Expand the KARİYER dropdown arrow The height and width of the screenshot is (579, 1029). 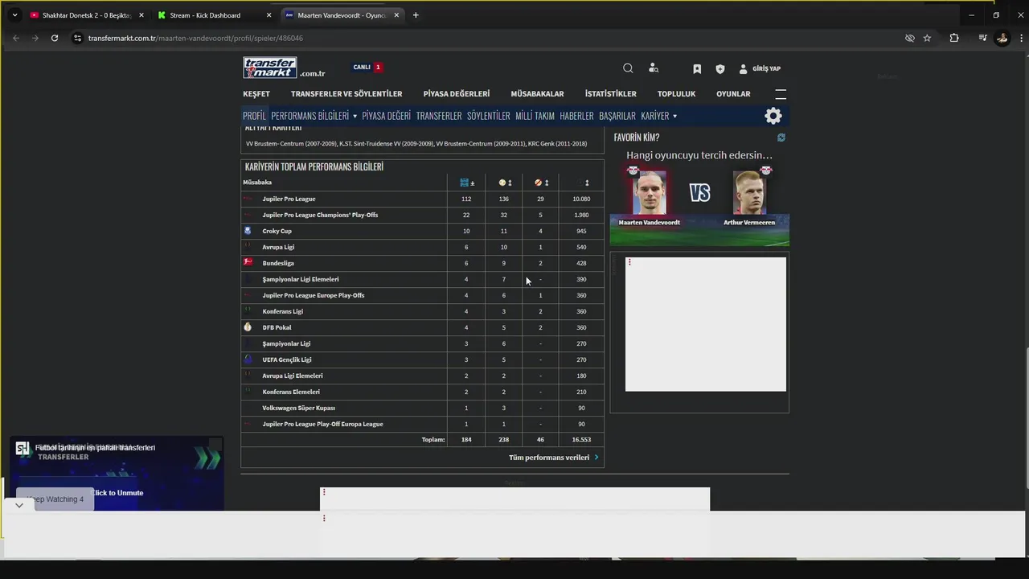674,117
